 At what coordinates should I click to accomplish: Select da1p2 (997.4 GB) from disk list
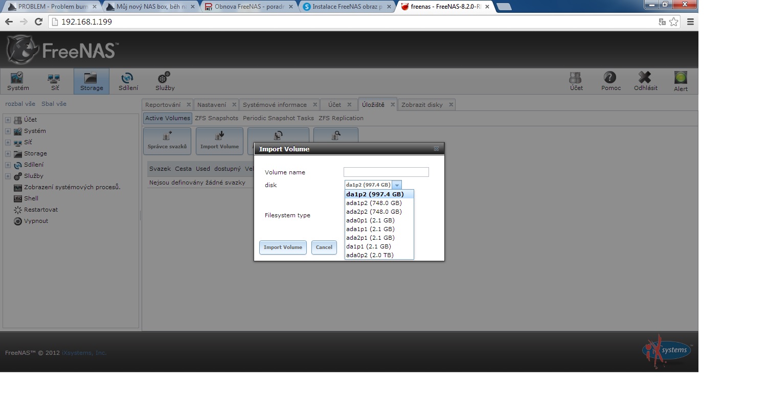(x=379, y=194)
